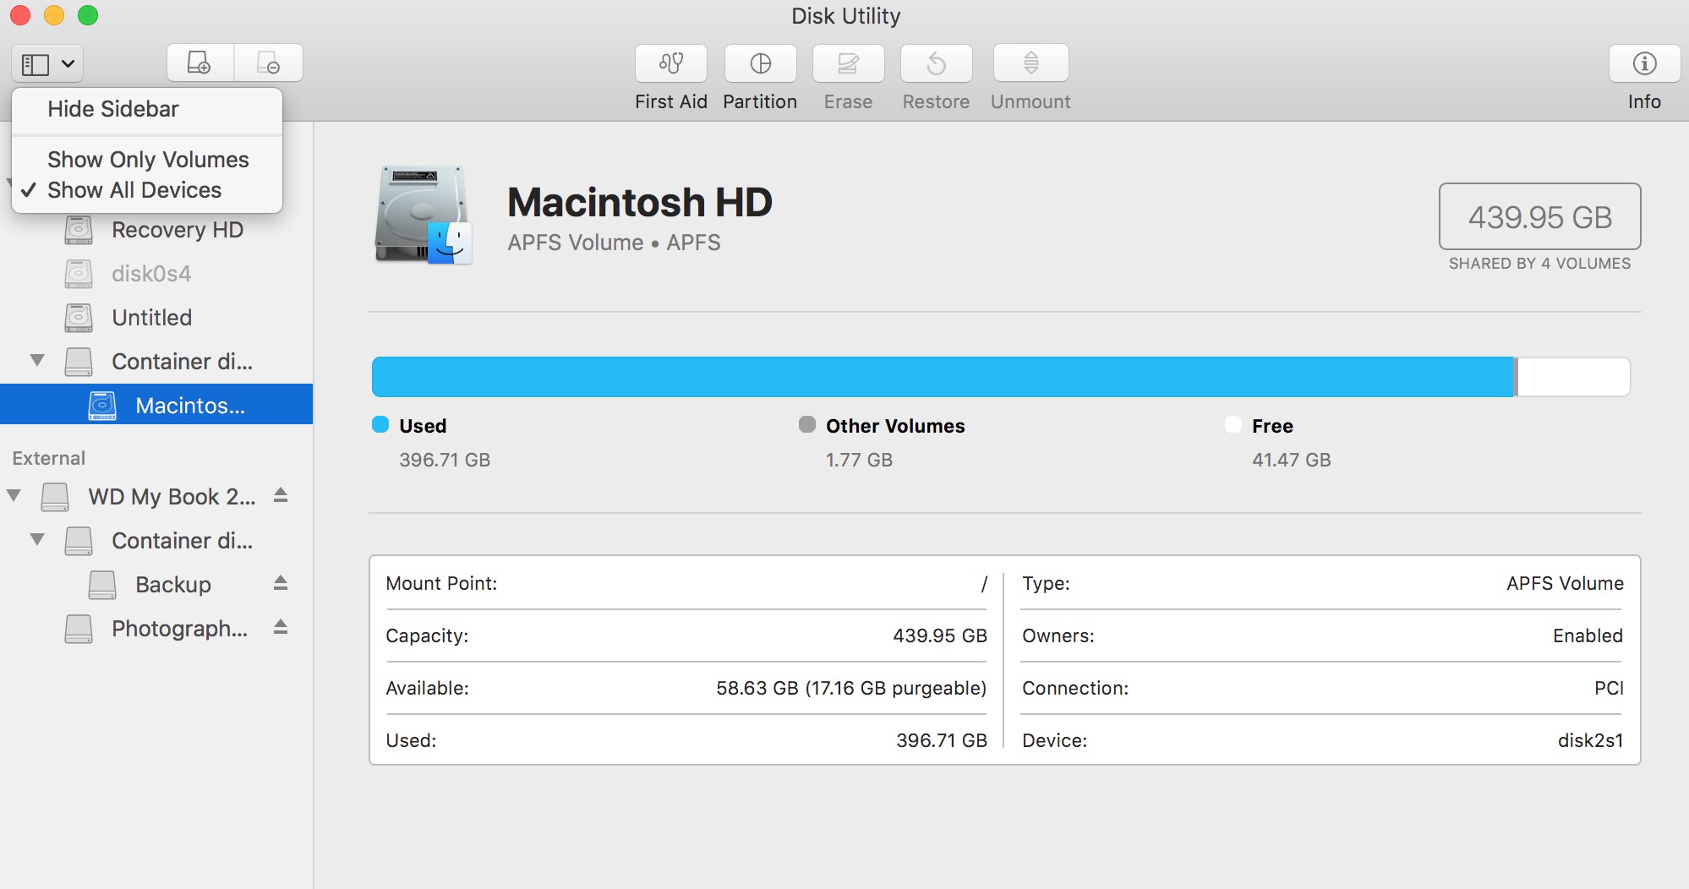This screenshot has height=889, width=1689.
Task: Select the Photographs external volume
Action: click(x=178, y=628)
